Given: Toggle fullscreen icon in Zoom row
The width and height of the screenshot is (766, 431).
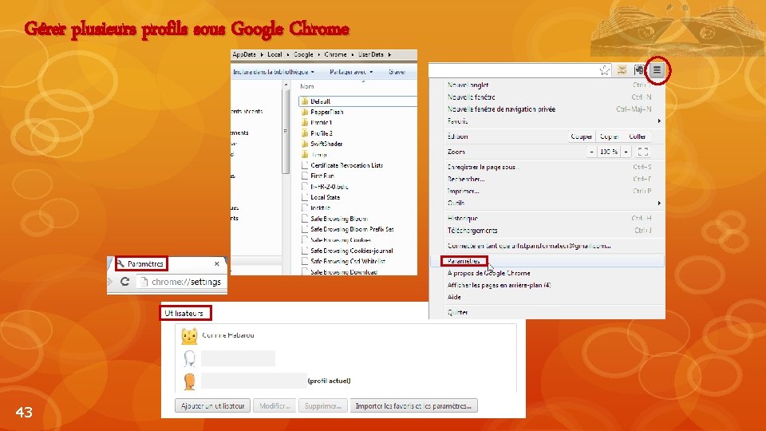Looking at the screenshot, I should click(x=643, y=152).
